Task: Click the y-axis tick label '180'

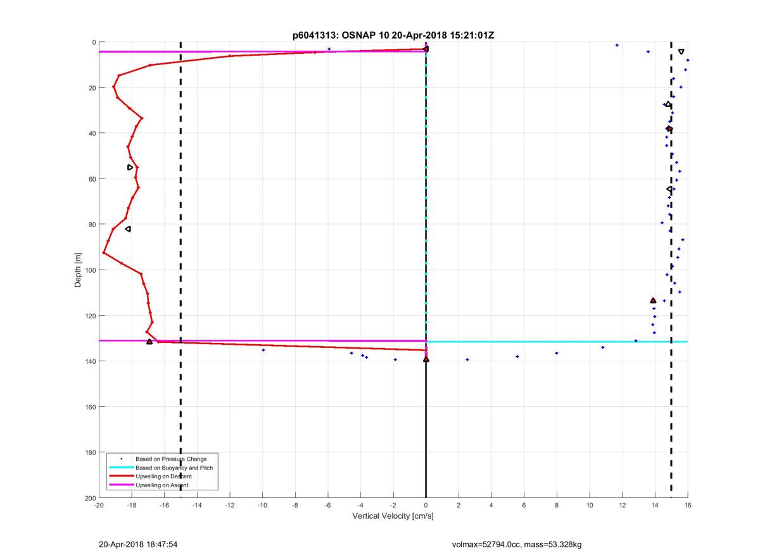Action: point(90,452)
